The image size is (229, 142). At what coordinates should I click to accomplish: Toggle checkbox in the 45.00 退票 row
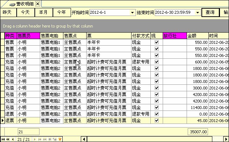coord(157,120)
